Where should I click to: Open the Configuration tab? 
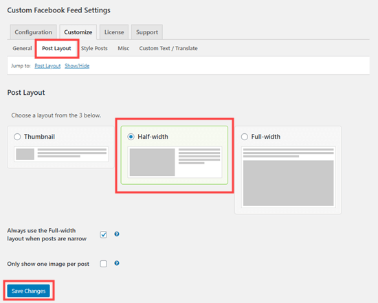33,32
